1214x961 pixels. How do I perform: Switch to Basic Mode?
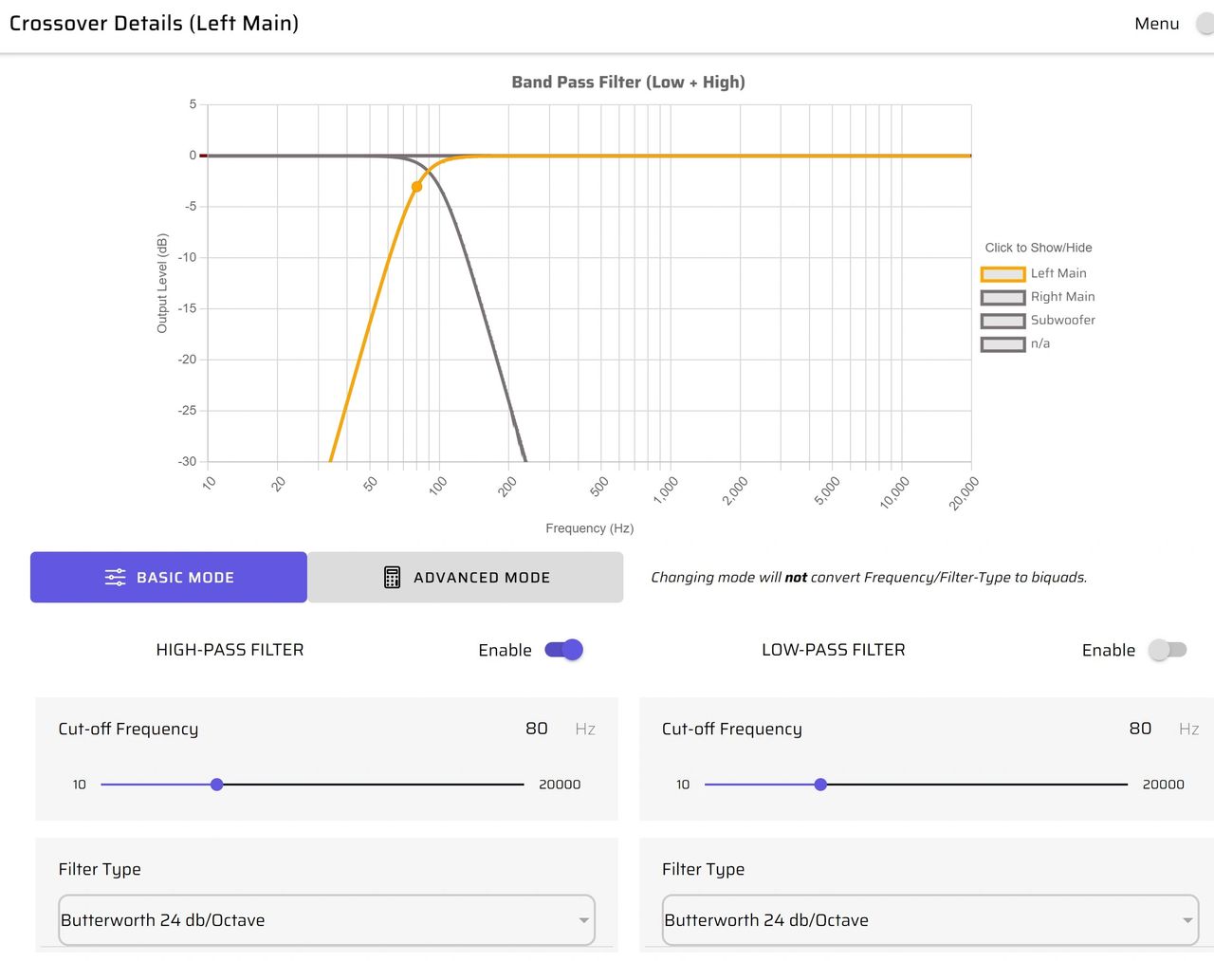point(169,577)
